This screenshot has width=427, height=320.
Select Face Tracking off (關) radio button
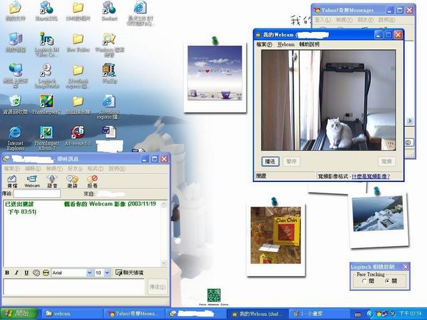(387, 281)
